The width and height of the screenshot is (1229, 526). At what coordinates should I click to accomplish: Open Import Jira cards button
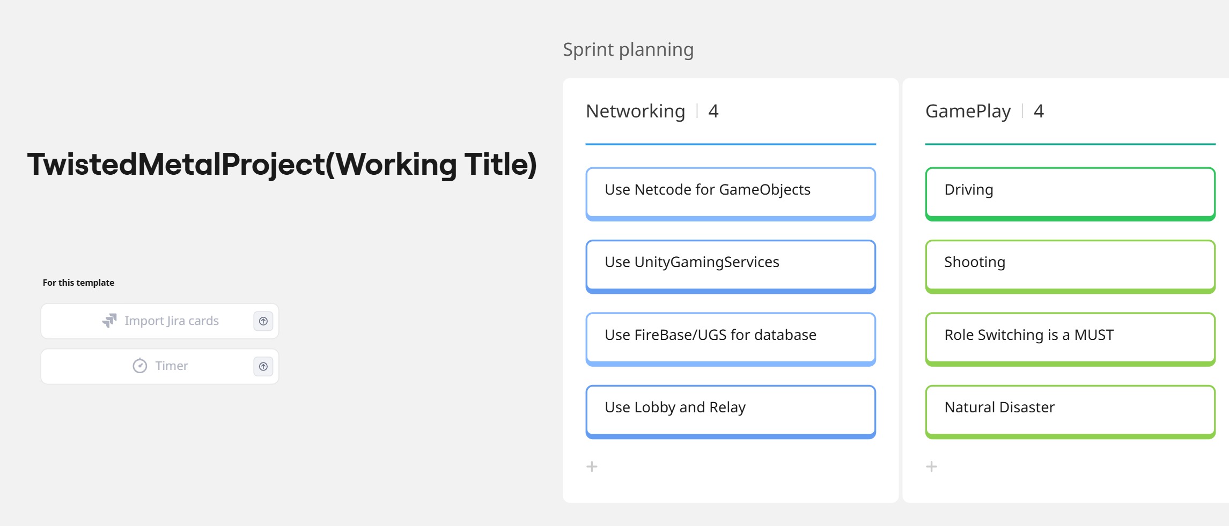(x=160, y=321)
